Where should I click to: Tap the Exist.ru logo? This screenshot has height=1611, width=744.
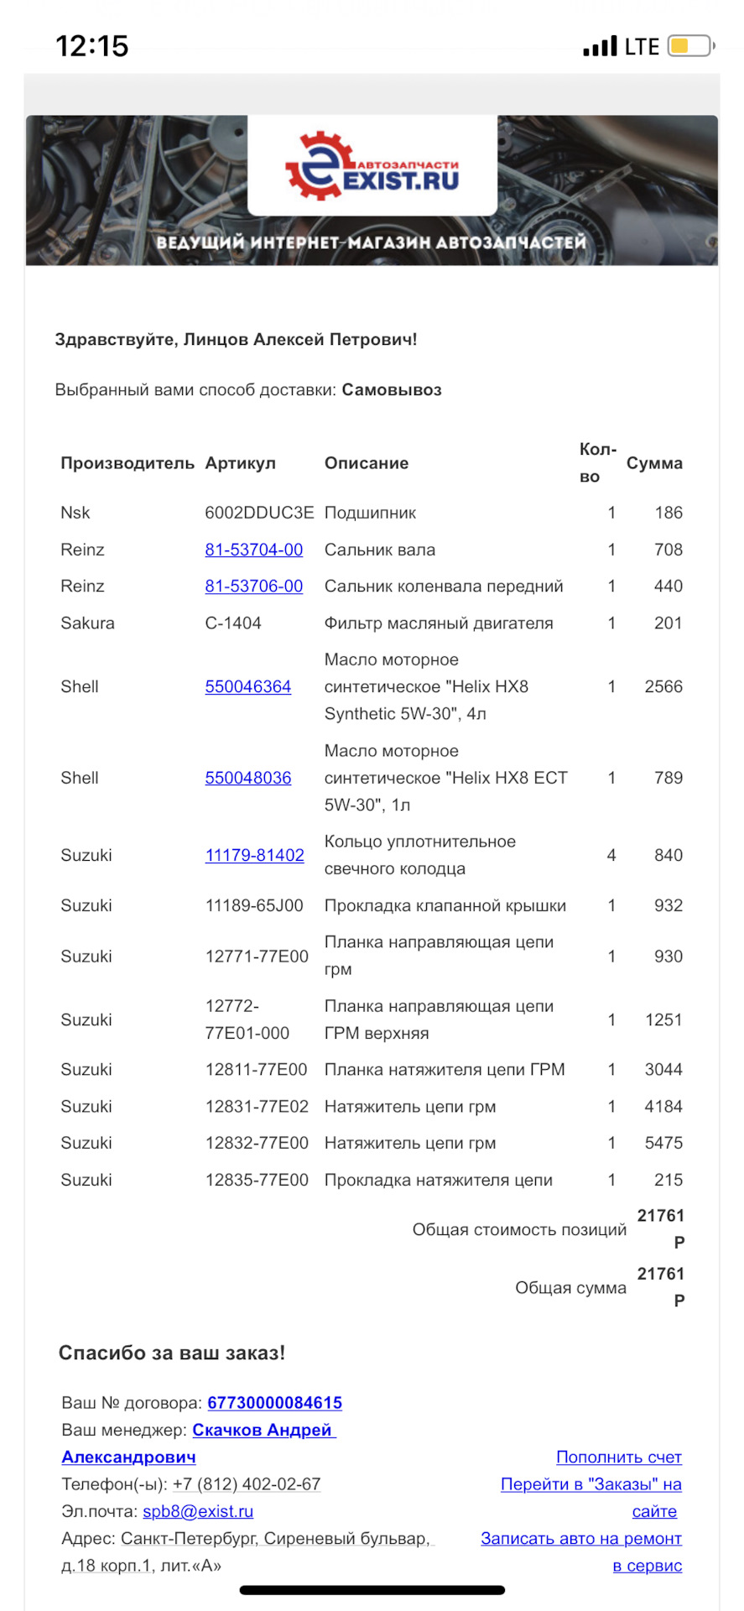coord(372,167)
